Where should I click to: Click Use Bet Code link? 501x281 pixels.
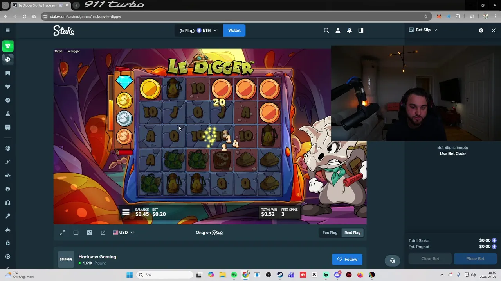point(452,153)
